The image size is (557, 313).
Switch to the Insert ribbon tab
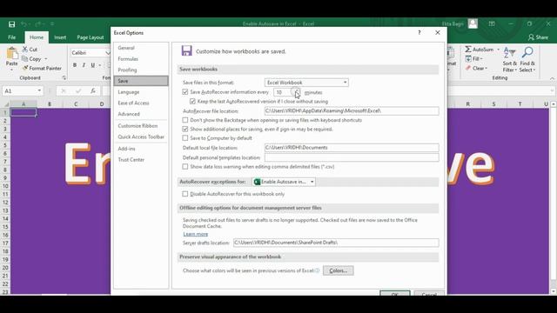pyautogui.click(x=60, y=37)
